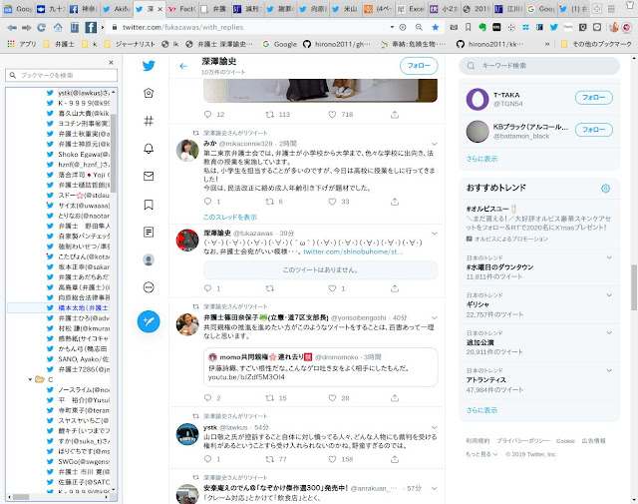This screenshot has width=638, height=504.
Task: Retweet the みか tweet with 6 retweets
Action: tap(269, 202)
